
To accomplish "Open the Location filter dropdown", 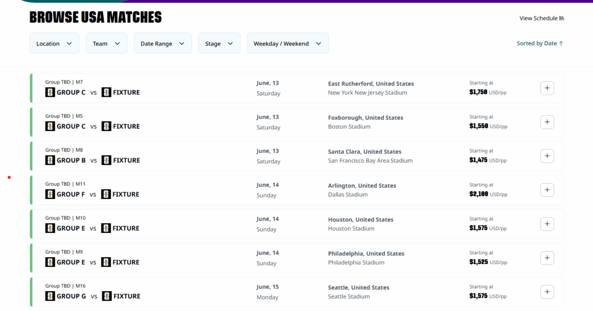I will pos(54,43).
